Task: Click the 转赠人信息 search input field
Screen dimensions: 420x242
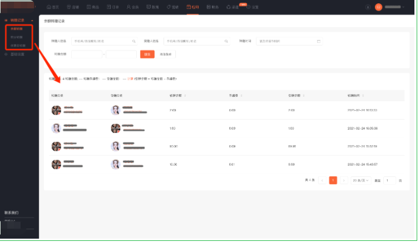Action: [x=105, y=41]
